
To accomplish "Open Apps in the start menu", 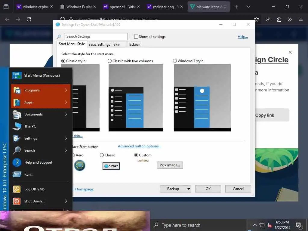I will 41,102.
